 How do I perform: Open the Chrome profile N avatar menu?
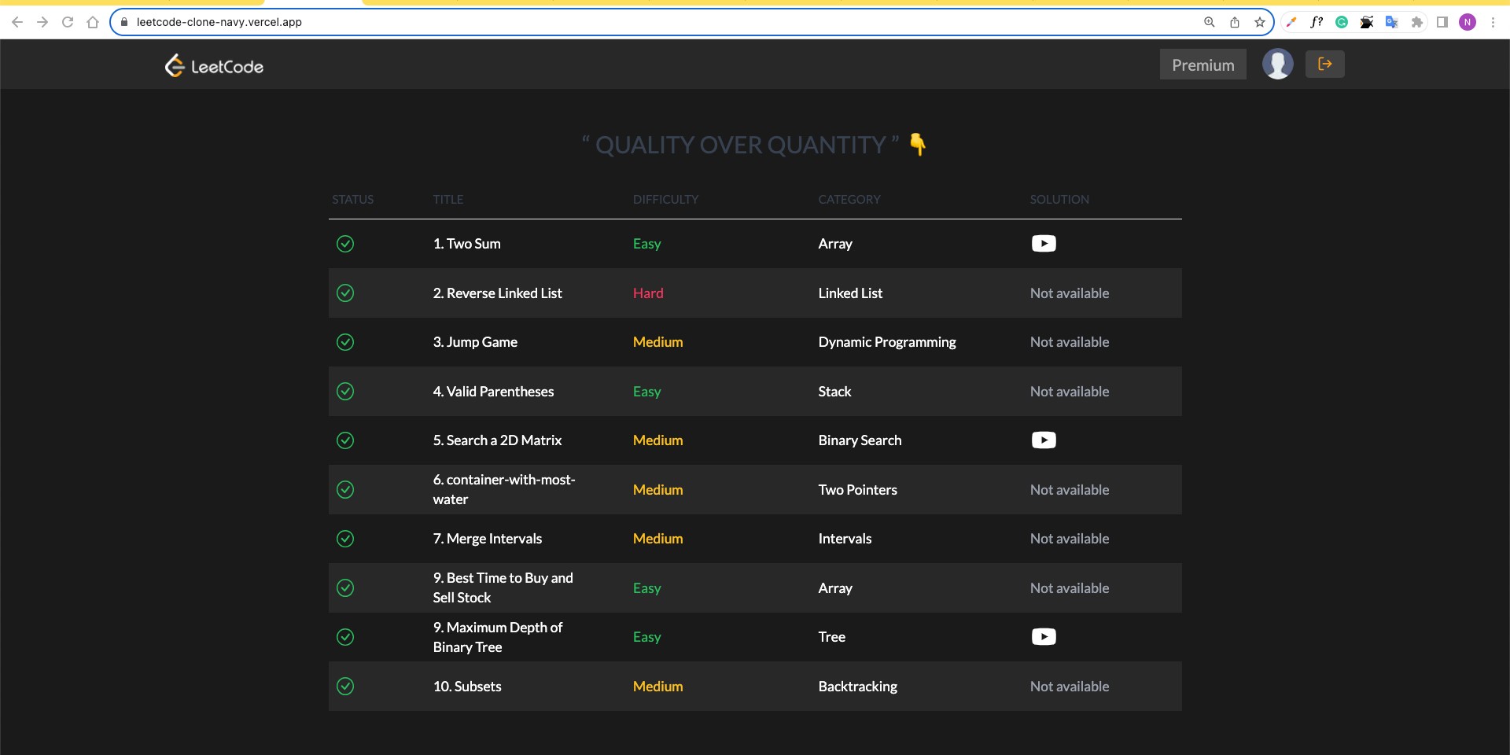coord(1468,22)
